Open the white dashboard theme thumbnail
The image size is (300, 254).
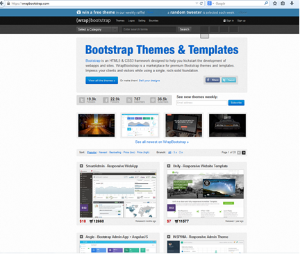(x=140, y=125)
